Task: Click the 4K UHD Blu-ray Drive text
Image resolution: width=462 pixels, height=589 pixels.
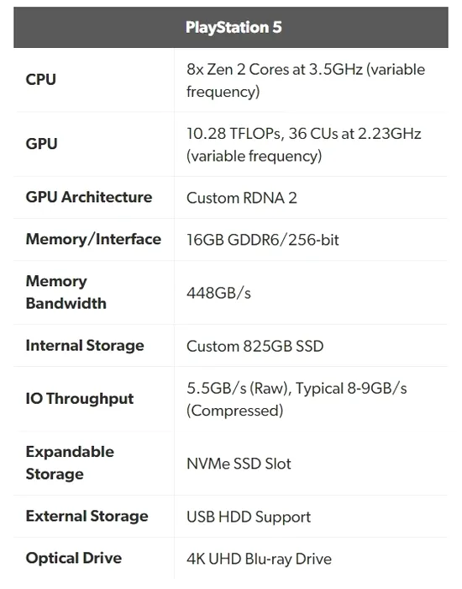Action: tap(259, 559)
